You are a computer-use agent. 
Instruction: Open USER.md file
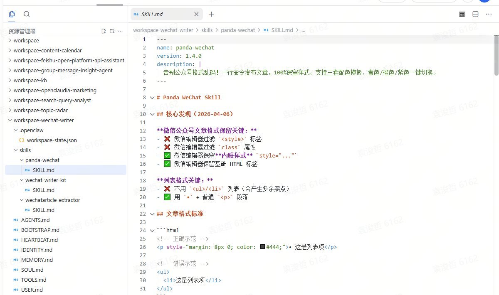(32, 290)
